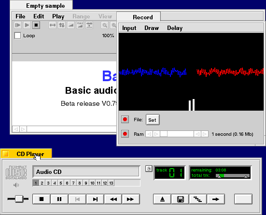Click the shuffle steps icon in CD Player
Viewport: 266px width, 215px height.
[198, 199]
